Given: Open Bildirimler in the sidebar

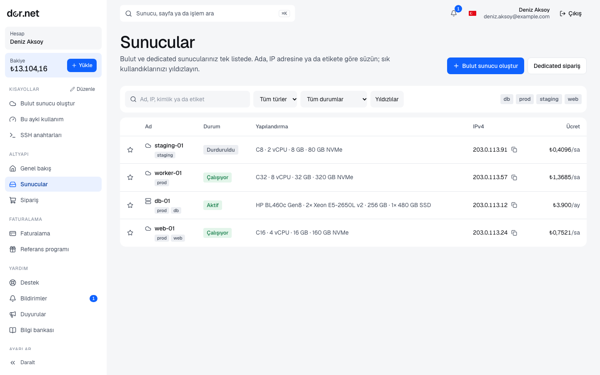Looking at the screenshot, I should pyautogui.click(x=53, y=298).
